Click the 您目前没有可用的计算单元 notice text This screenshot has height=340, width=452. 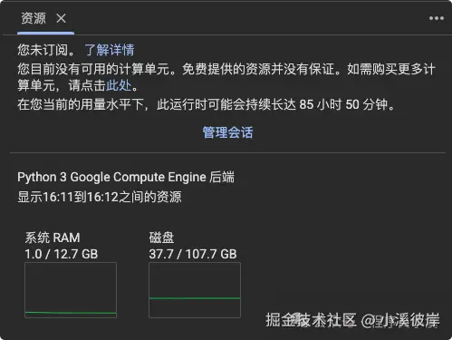(x=94, y=69)
